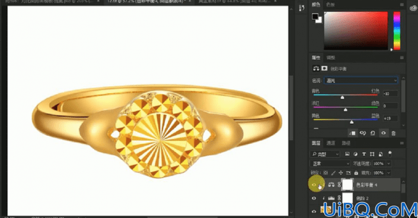This screenshot has width=418, height=218.
Task: Switch to the 调整 (Adjustments) tab
Action: click(331, 57)
